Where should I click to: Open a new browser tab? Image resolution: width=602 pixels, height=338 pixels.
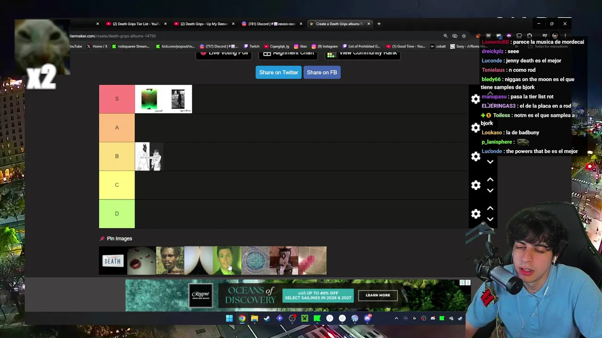pyautogui.click(x=379, y=23)
